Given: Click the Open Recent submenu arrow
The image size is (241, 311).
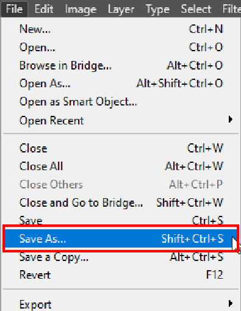Looking at the screenshot, I should coord(230,120).
